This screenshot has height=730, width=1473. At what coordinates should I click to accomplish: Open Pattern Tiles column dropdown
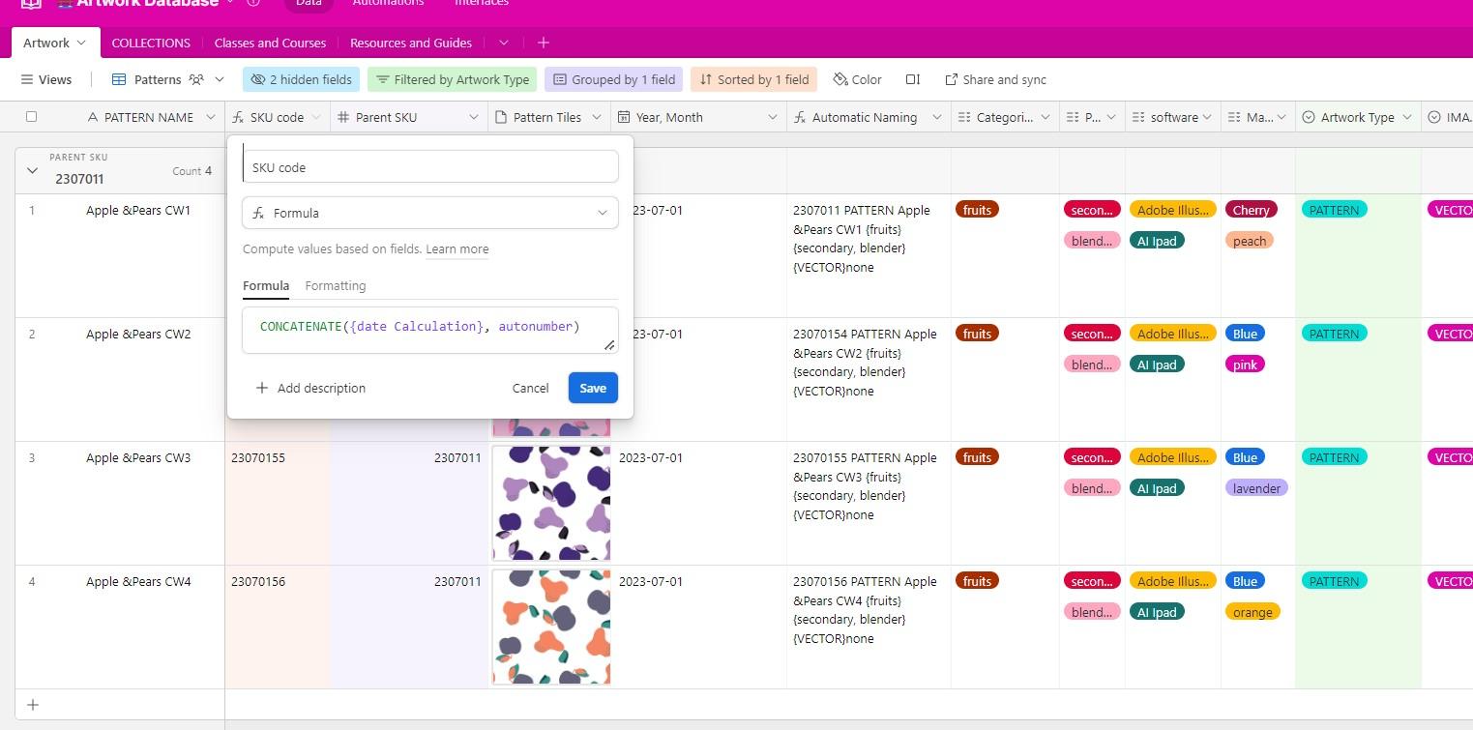pyautogui.click(x=597, y=117)
